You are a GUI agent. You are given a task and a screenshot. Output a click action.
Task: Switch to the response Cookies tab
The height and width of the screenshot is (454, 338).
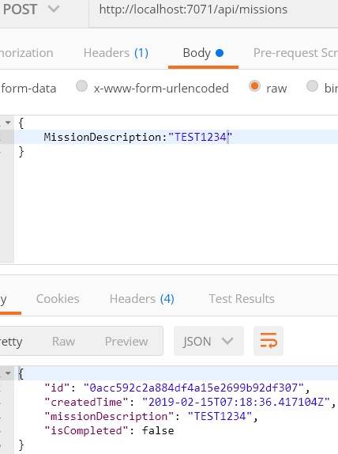click(x=58, y=299)
